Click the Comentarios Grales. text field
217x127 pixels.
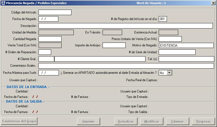coord(126,66)
